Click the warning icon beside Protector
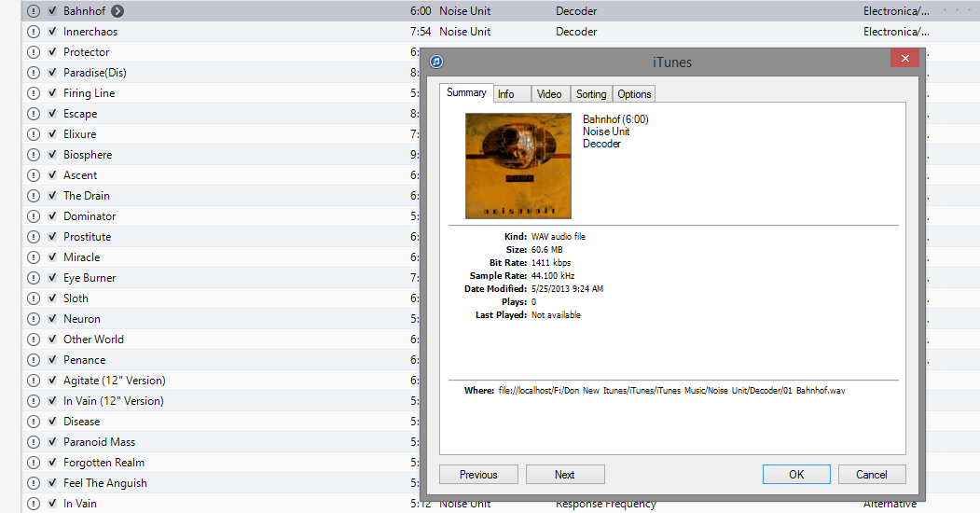The height and width of the screenshot is (513, 980). 34,52
